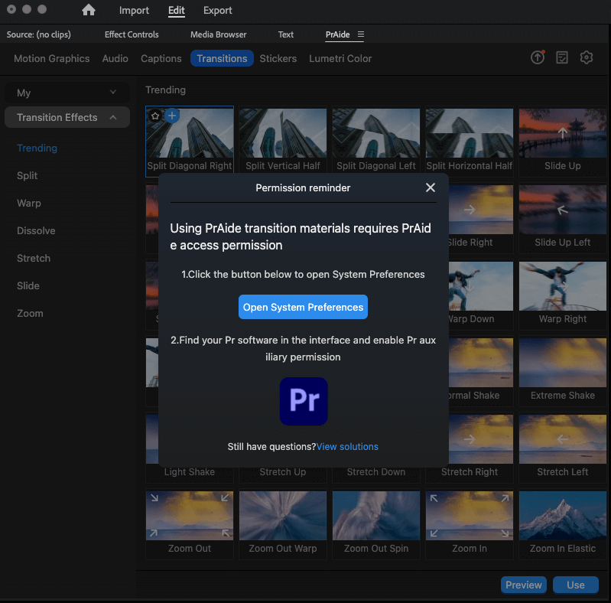Expand the My dropdown
The image size is (611, 603).
(67, 93)
